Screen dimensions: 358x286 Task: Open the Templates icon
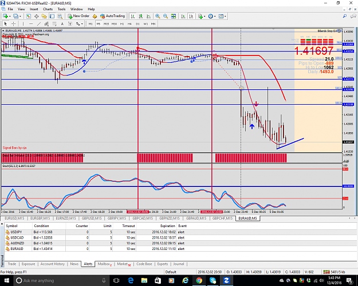point(221,16)
